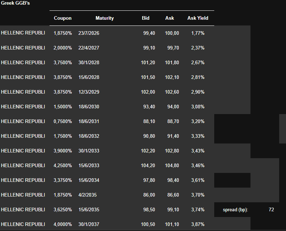Click coupon value 3,9000%
The image size is (286, 231).
point(62,151)
